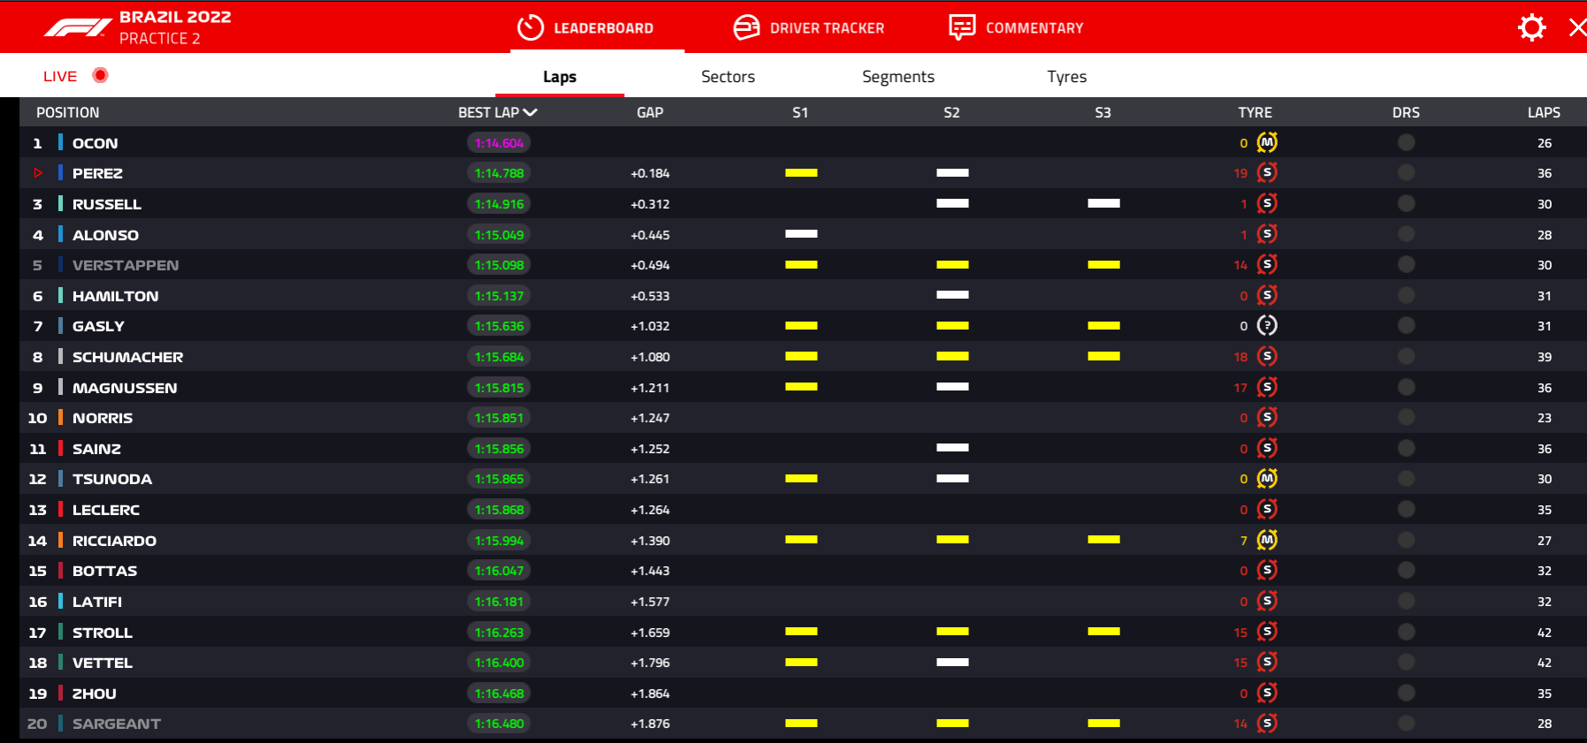Click Russell's white S3 segment bar
1587x743 pixels.
[x=1103, y=203]
